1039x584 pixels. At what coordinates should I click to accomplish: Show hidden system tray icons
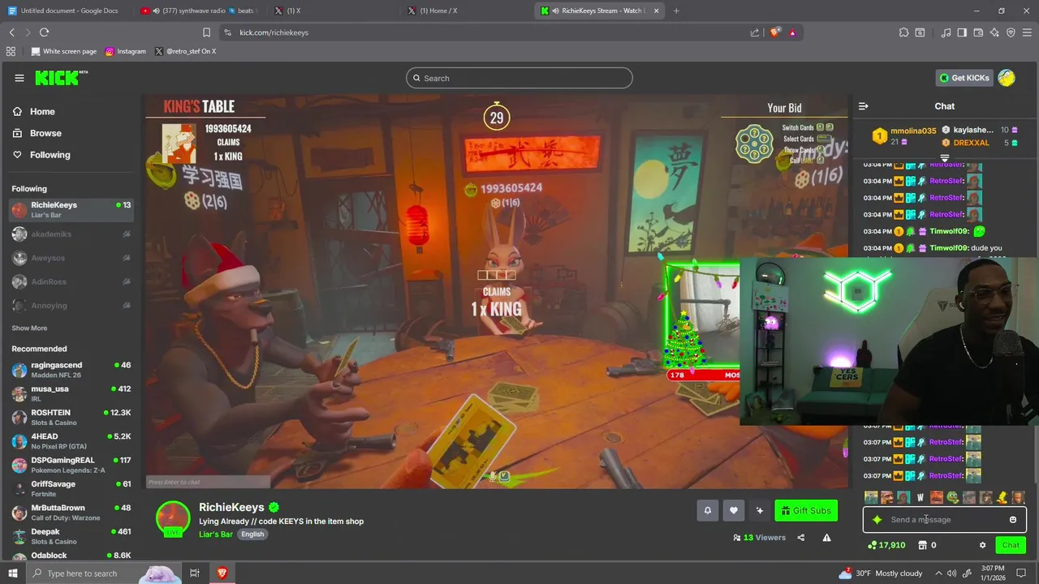pyautogui.click(x=939, y=573)
